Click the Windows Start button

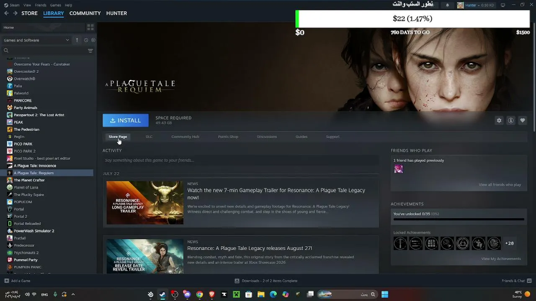click(385, 294)
